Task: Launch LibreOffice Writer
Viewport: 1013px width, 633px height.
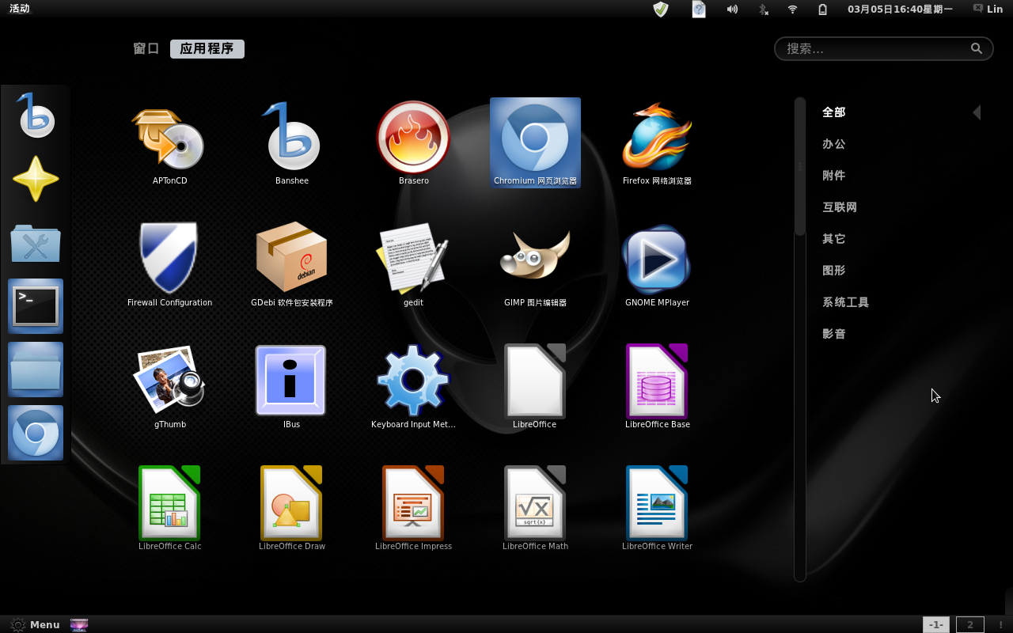Action: (x=657, y=508)
